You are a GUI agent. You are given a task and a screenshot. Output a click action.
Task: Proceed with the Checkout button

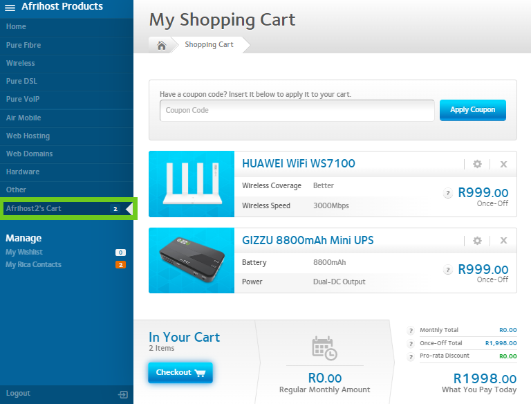click(180, 372)
